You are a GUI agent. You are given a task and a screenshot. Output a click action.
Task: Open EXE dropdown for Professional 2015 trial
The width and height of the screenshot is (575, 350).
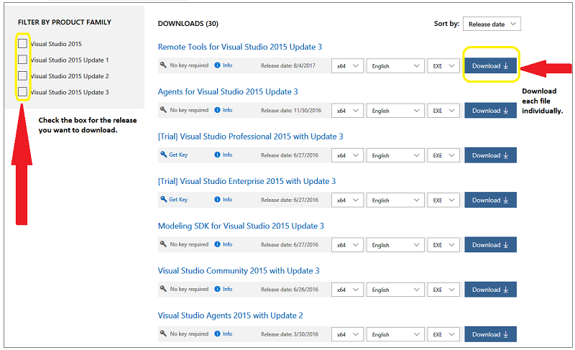[443, 155]
